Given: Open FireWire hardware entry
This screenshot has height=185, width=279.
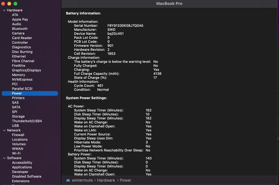Looking at the screenshot, I should click(x=18, y=66).
